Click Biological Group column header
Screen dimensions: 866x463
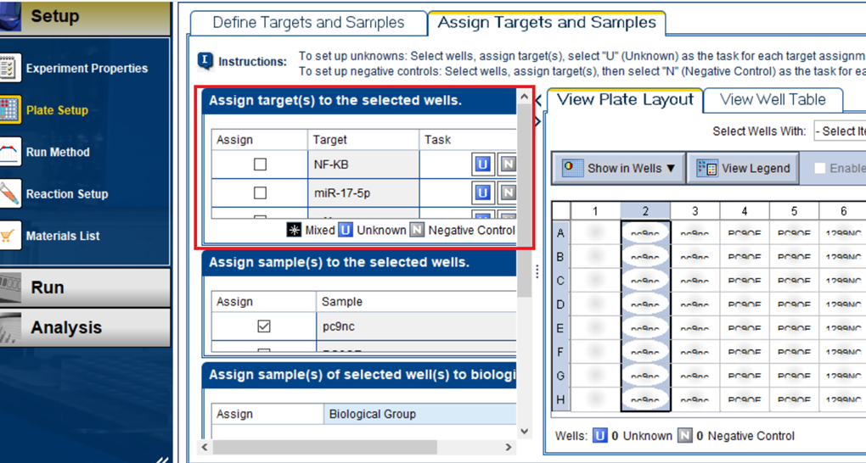[419, 414]
